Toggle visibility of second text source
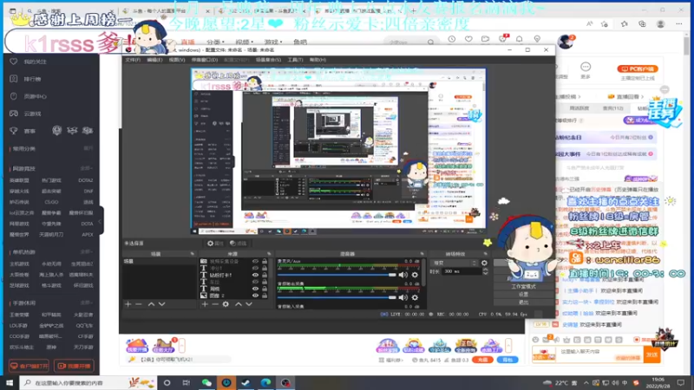This screenshot has width=694, height=390. (x=255, y=268)
